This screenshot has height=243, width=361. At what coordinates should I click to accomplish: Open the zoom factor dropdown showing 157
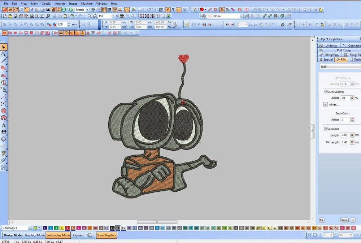(x=113, y=16)
